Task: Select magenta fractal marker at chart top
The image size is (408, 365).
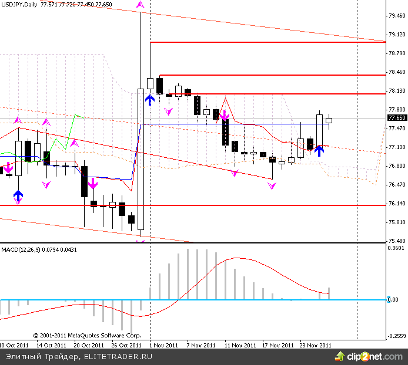Action: coord(140,5)
